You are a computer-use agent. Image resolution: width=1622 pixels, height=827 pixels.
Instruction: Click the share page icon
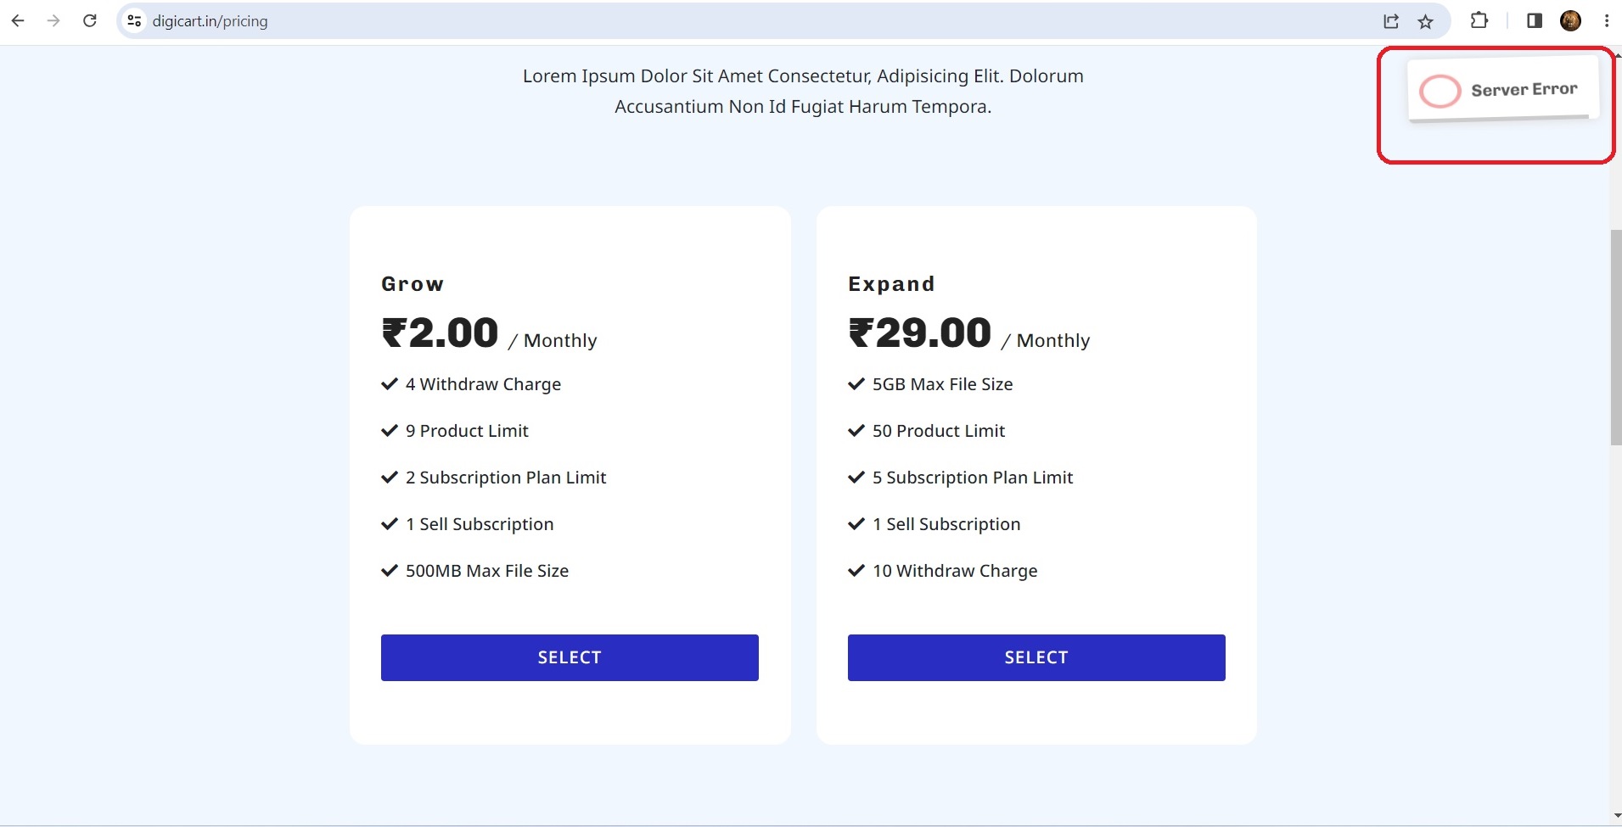click(x=1390, y=22)
